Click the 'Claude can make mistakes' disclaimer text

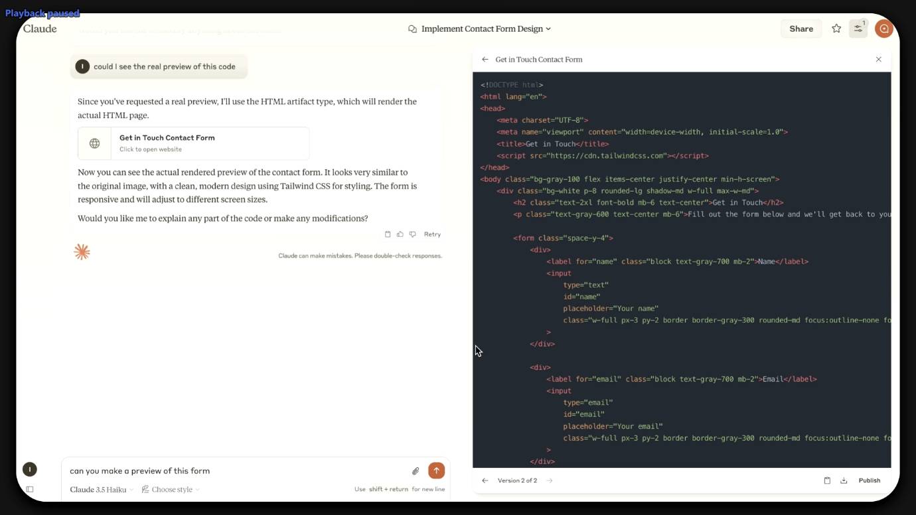coord(360,256)
